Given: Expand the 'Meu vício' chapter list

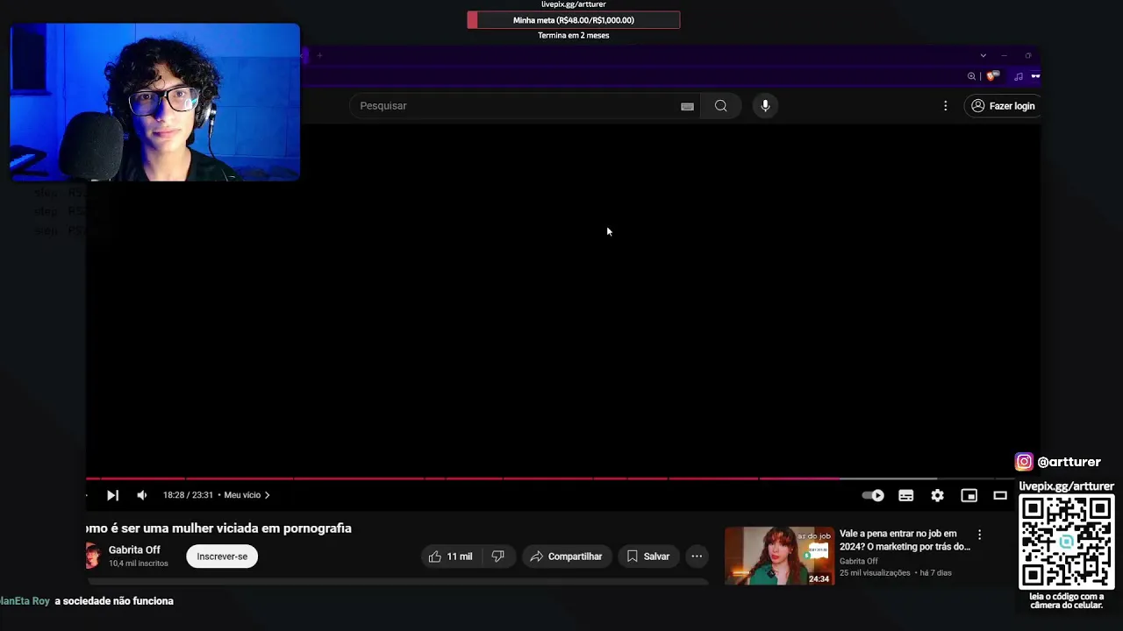Looking at the screenshot, I should tap(247, 495).
